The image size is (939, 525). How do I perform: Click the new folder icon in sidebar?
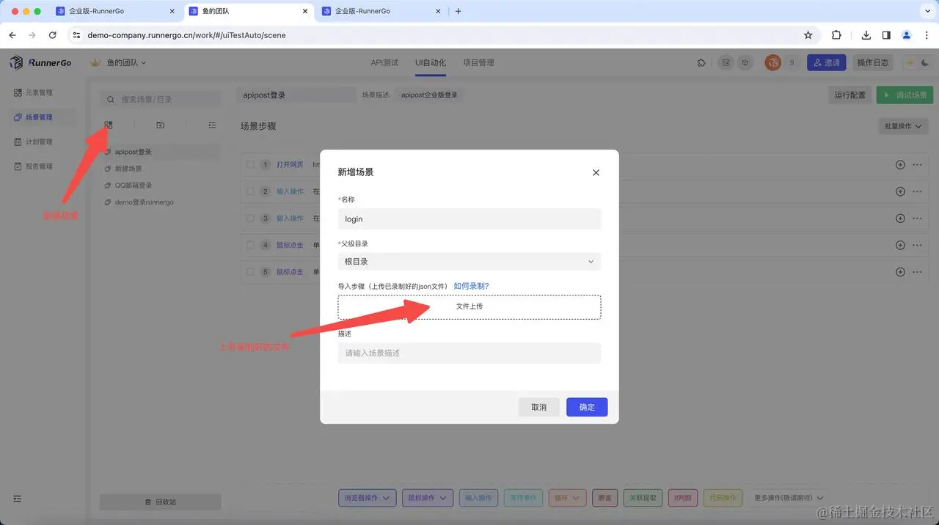161,125
